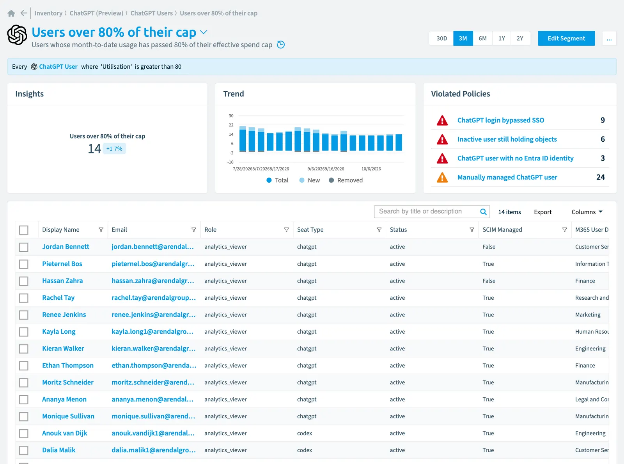Open Status column filter icon

click(472, 230)
